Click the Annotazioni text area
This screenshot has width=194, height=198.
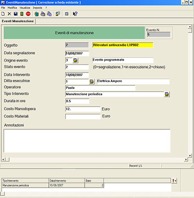coord(87,141)
